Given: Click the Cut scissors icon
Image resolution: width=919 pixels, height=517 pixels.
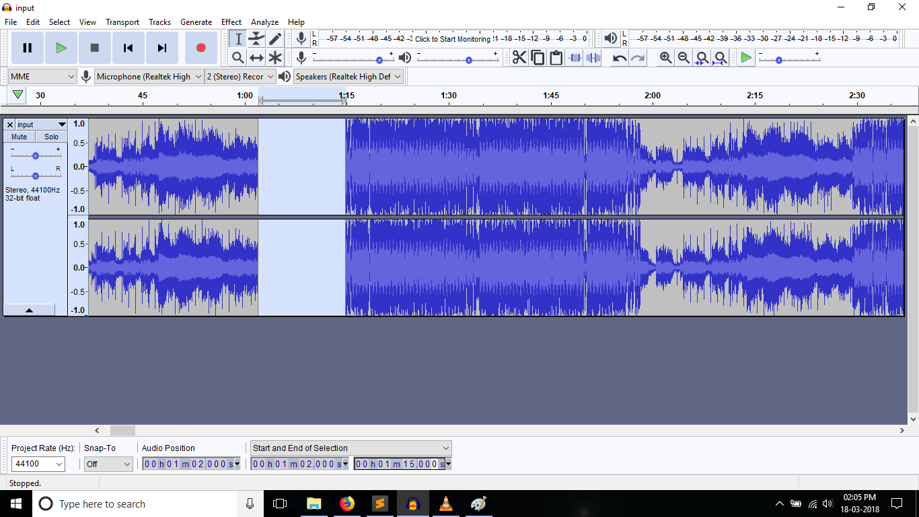Looking at the screenshot, I should point(519,58).
